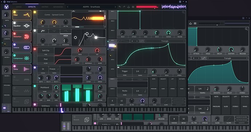Viewport: 251px width, 132px height.
Task: Click the Vital logo icon
Action: tap(6, 7)
